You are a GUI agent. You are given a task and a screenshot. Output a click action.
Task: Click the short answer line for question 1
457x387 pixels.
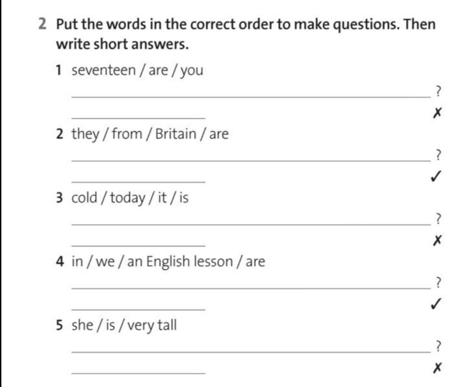pyautogui.click(x=138, y=118)
